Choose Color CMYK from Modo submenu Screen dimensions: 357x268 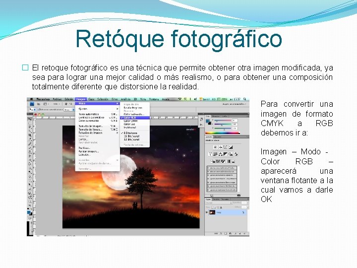point(135,121)
